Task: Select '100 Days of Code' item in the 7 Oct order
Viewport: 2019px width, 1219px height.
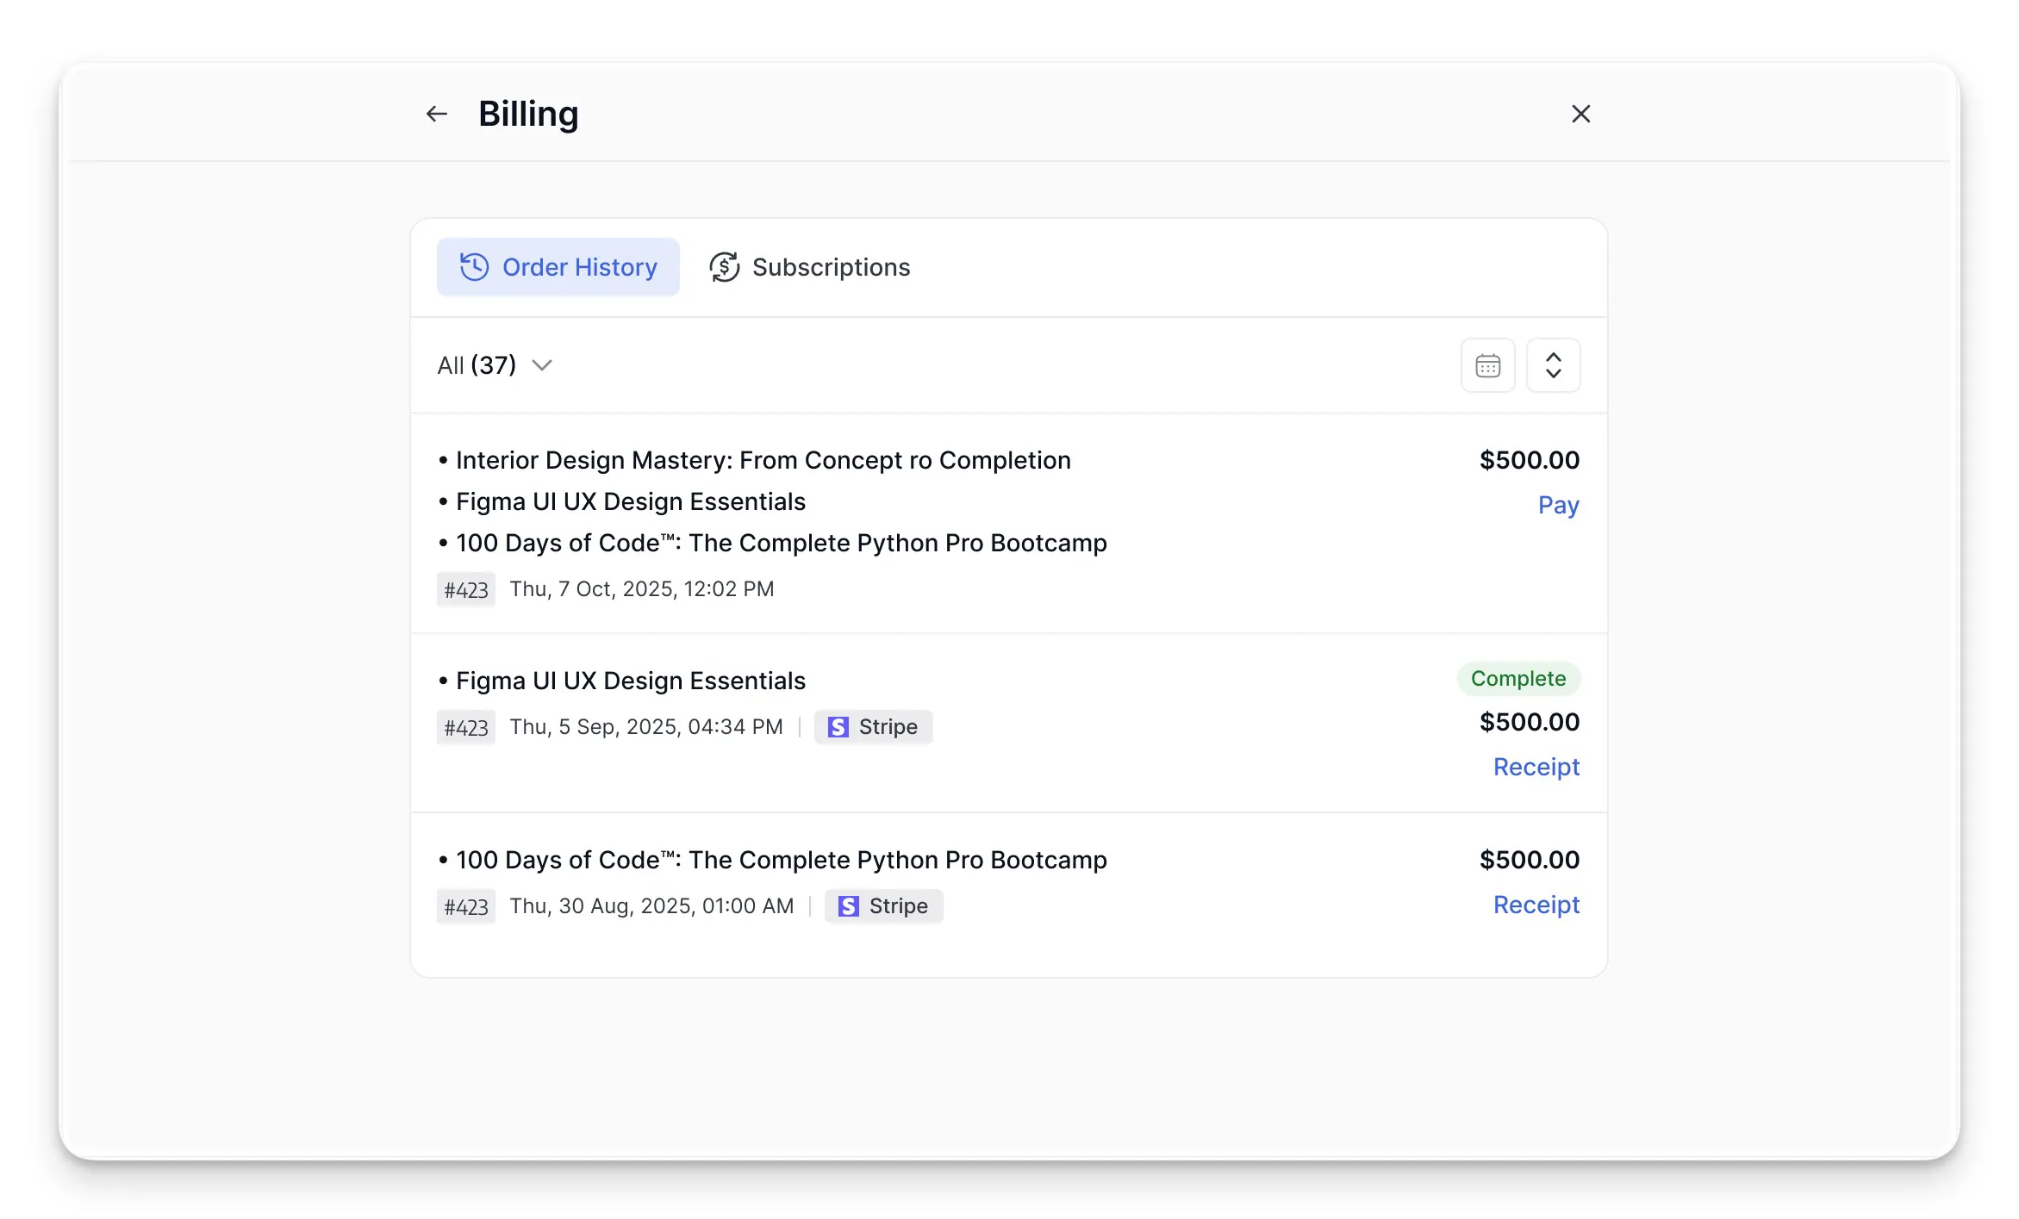Action: [x=781, y=543]
